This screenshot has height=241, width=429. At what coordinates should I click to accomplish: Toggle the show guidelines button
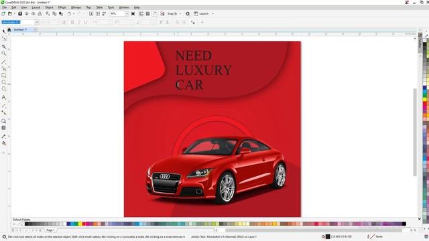(x=155, y=13)
